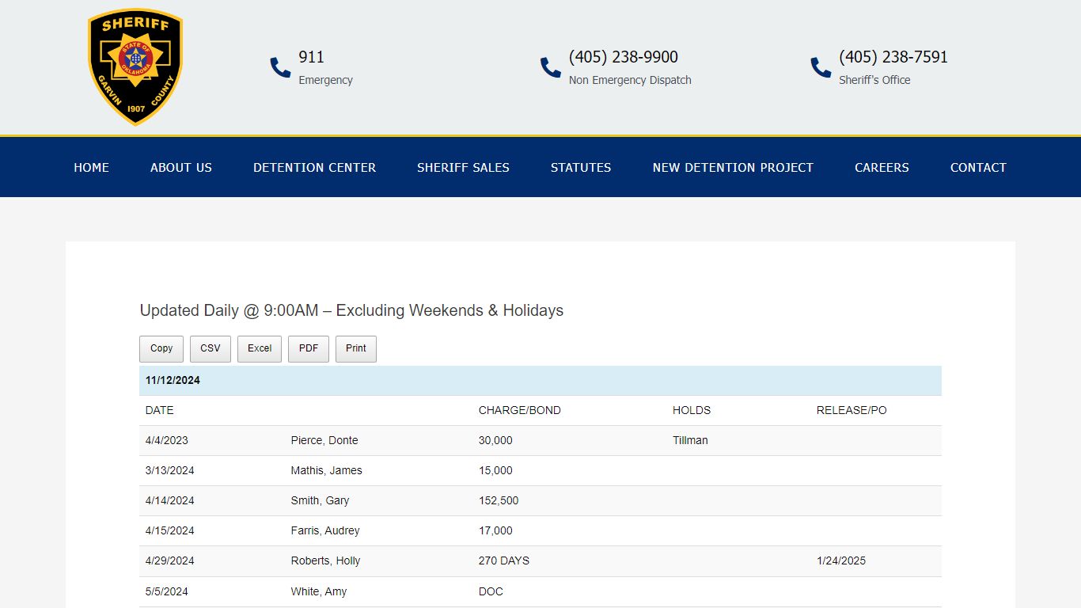Click the Sheriff's Office label
Viewport: 1081px width, 608px height.
(x=875, y=81)
